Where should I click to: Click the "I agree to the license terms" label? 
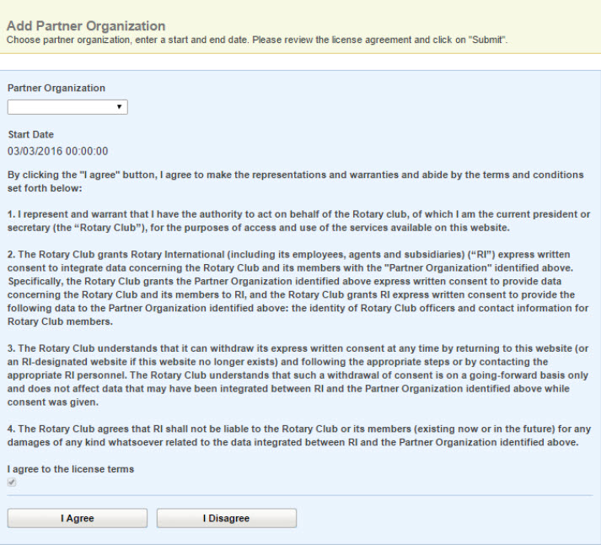[71, 469]
